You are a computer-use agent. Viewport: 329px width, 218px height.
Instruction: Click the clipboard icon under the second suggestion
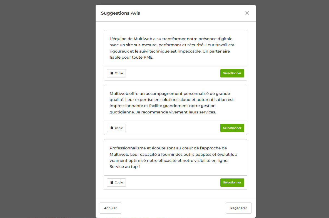click(x=112, y=128)
